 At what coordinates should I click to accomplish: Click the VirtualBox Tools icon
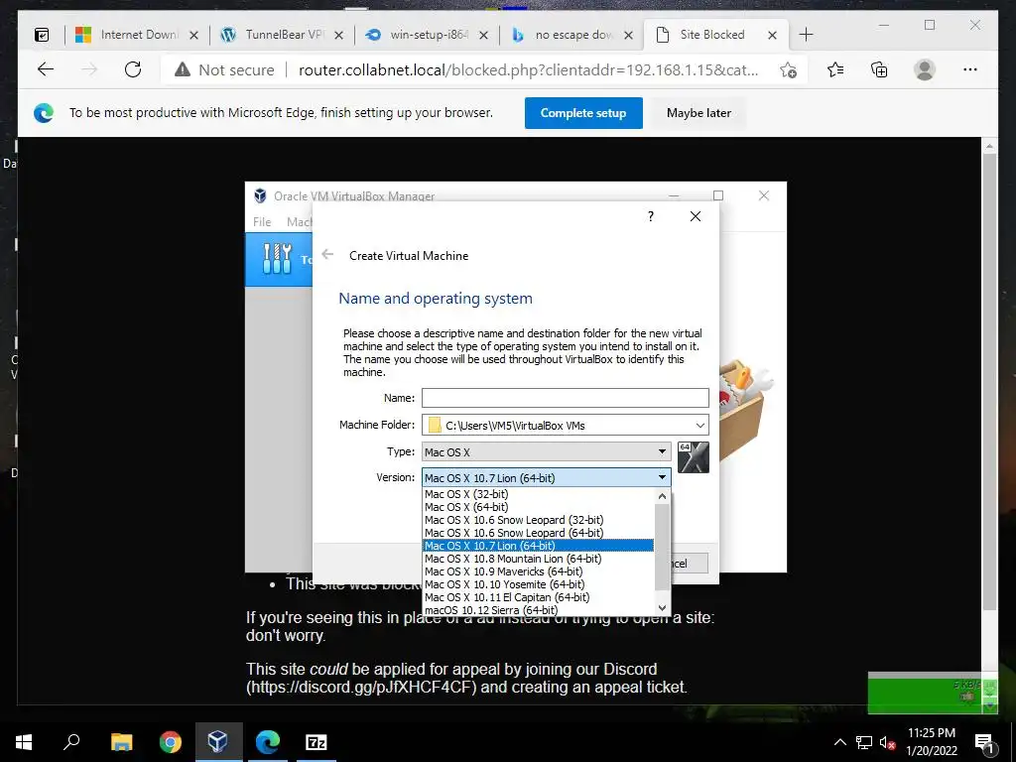(278, 259)
